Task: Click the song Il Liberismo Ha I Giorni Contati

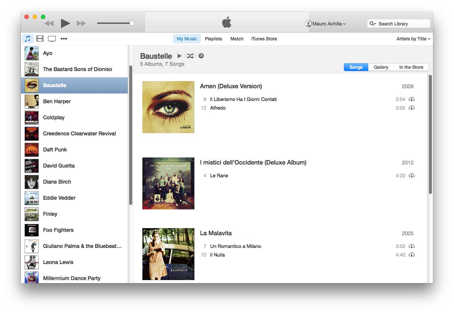Action: (243, 99)
